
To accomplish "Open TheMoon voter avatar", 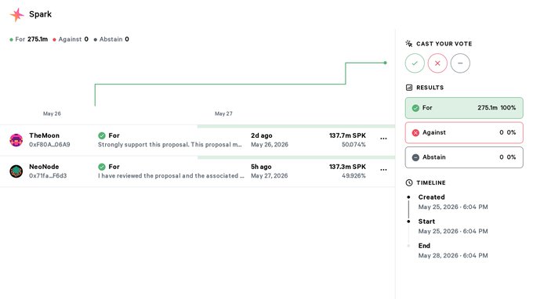I will [16, 140].
